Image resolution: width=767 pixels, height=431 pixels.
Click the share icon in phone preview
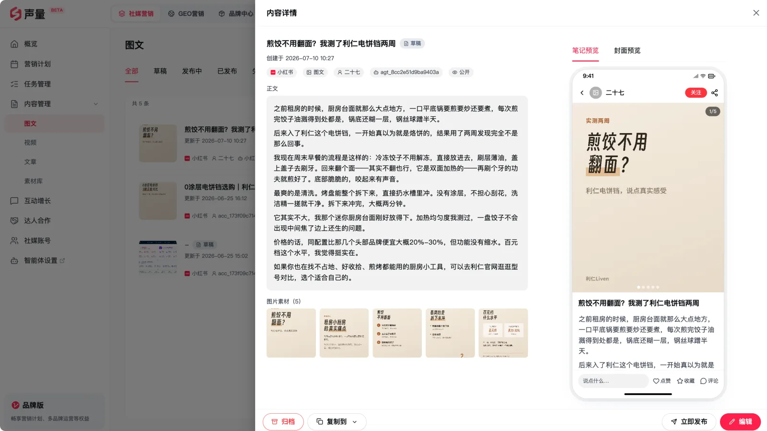(715, 93)
